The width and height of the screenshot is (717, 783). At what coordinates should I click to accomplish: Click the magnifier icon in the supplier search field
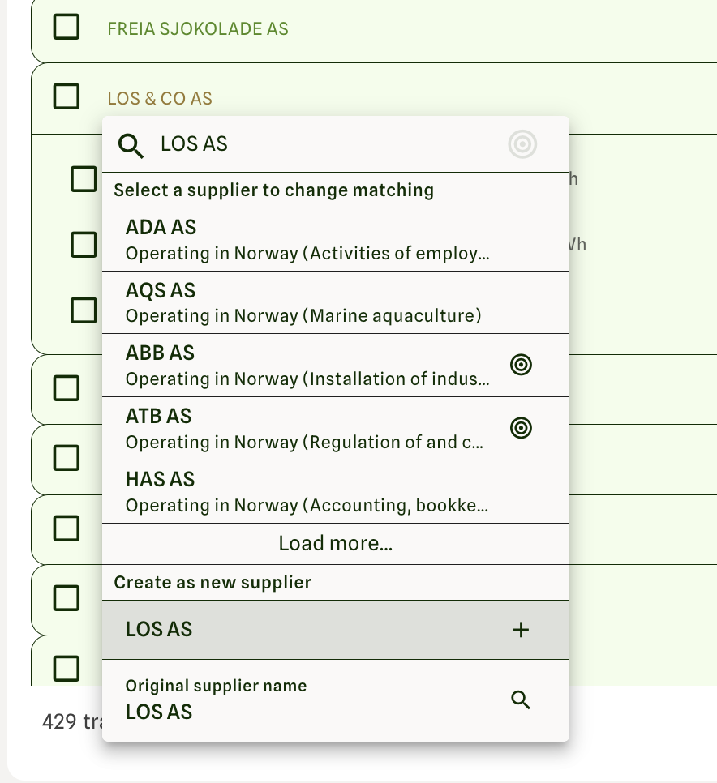(x=131, y=146)
